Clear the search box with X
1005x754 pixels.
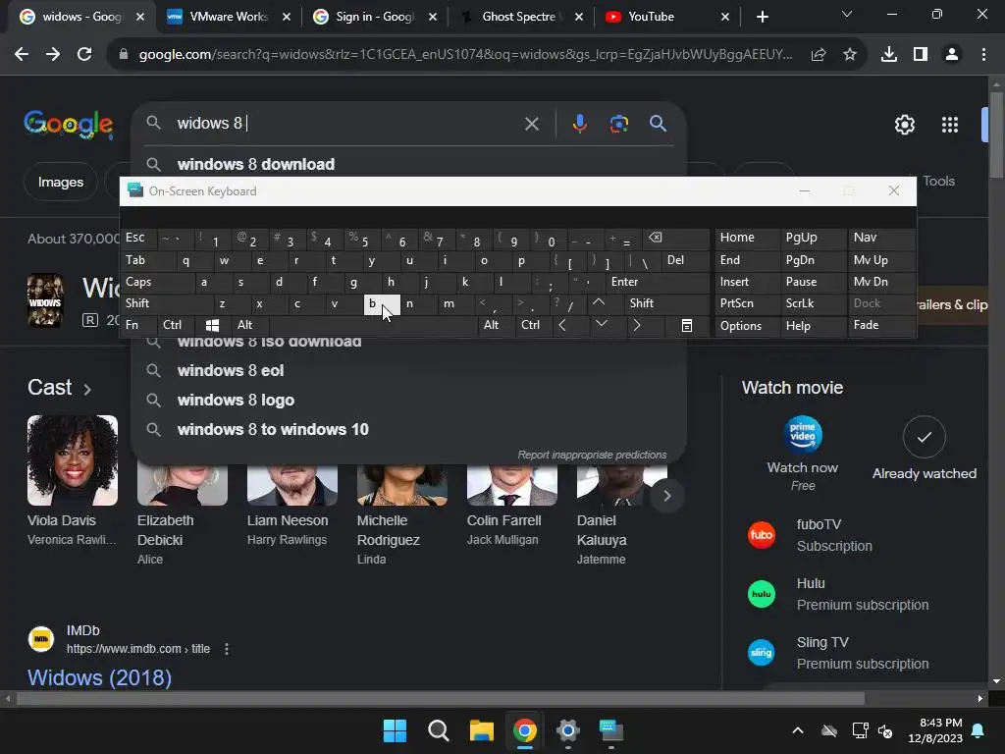point(531,123)
